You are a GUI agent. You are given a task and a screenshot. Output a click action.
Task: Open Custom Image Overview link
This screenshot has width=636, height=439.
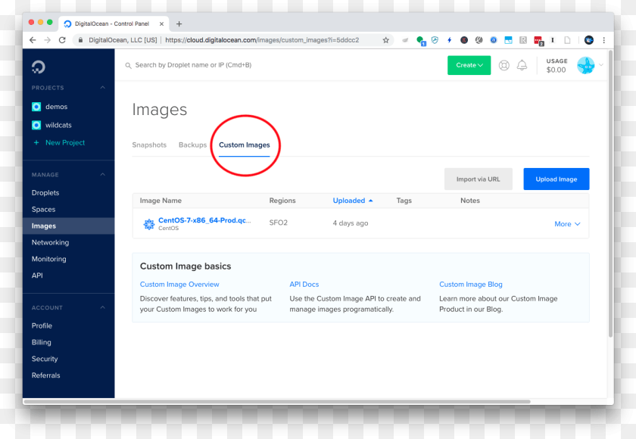tap(179, 285)
